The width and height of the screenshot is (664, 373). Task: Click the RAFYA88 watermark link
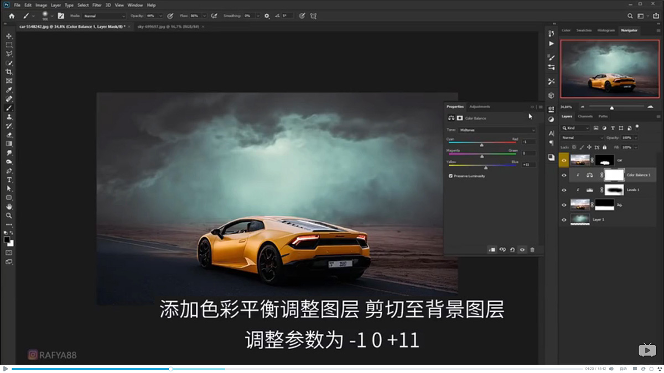click(53, 354)
